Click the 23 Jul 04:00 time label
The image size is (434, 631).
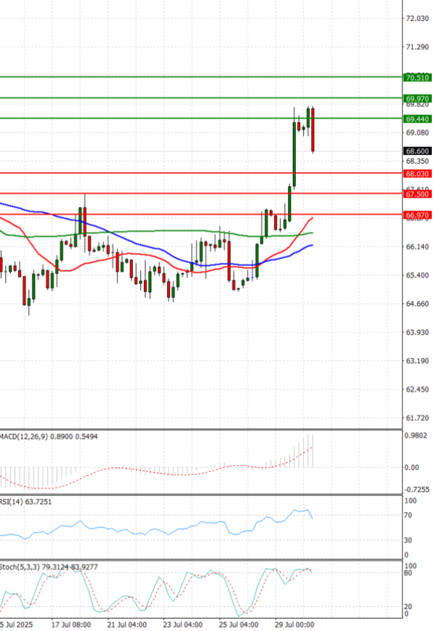click(x=182, y=624)
